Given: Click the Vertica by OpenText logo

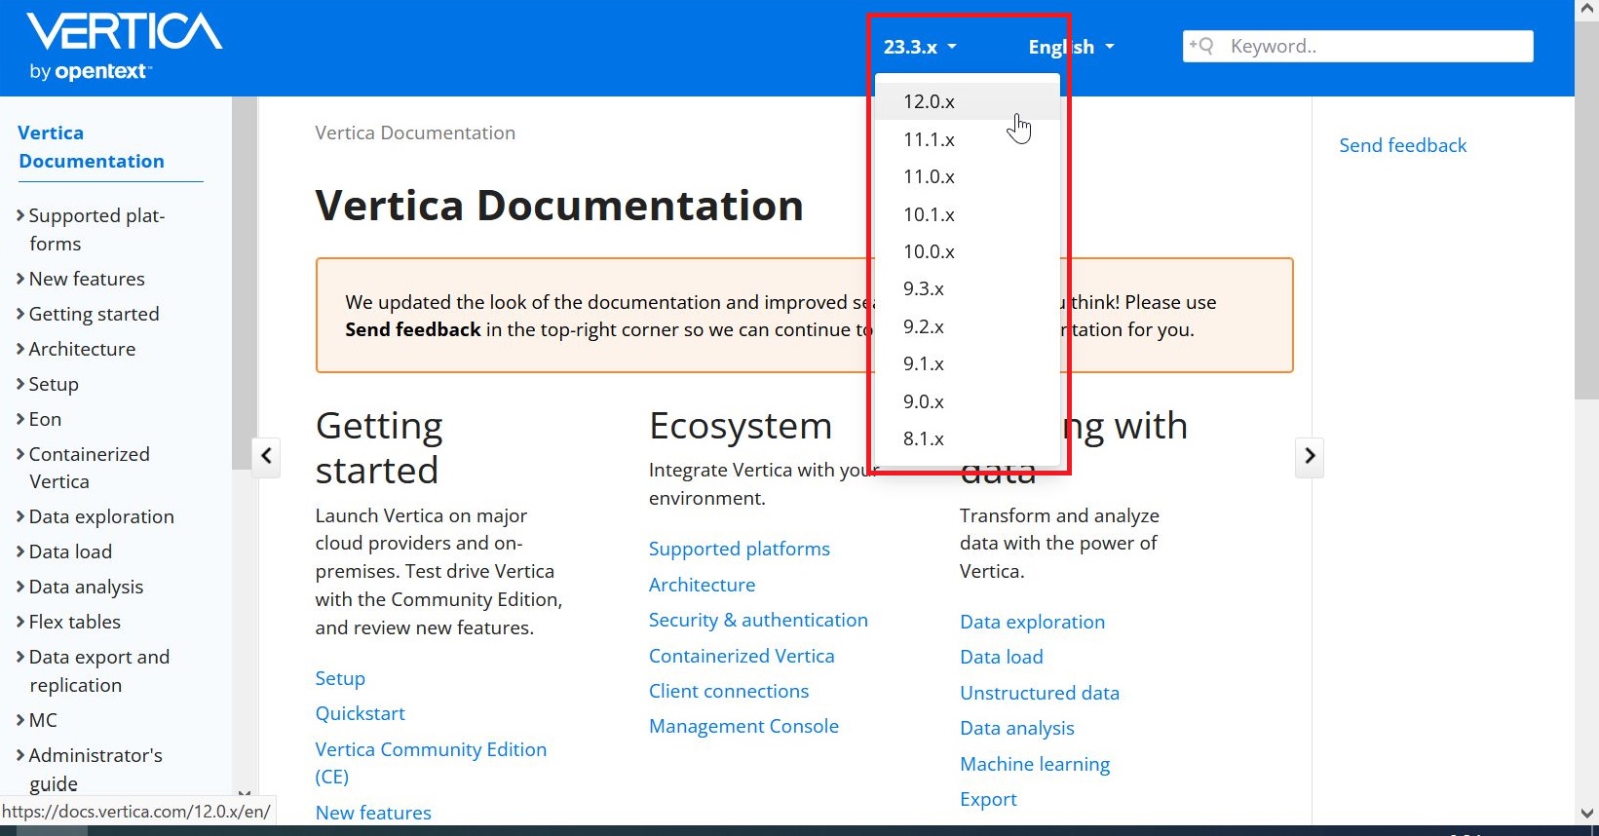Looking at the screenshot, I should 125,46.
